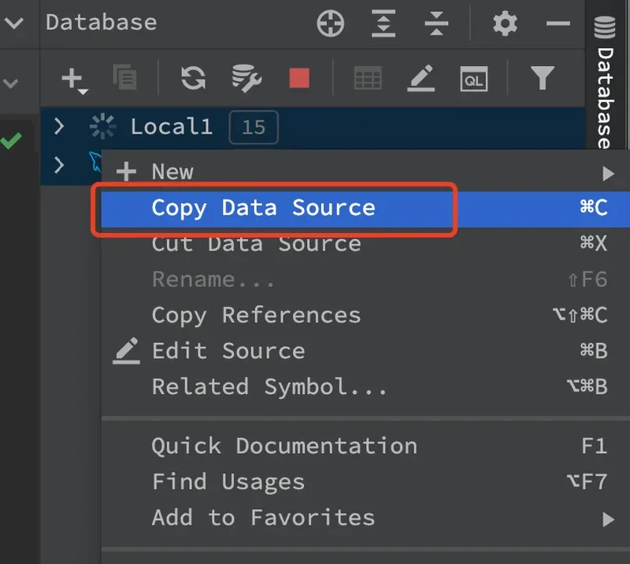Click the red Stop/Disconnect square icon

299,78
